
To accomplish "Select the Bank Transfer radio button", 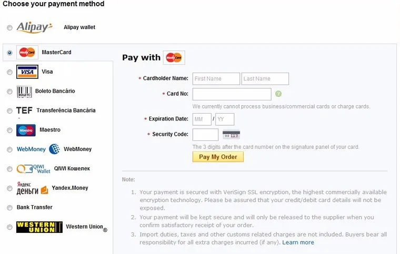I will pyautogui.click(x=9, y=208).
